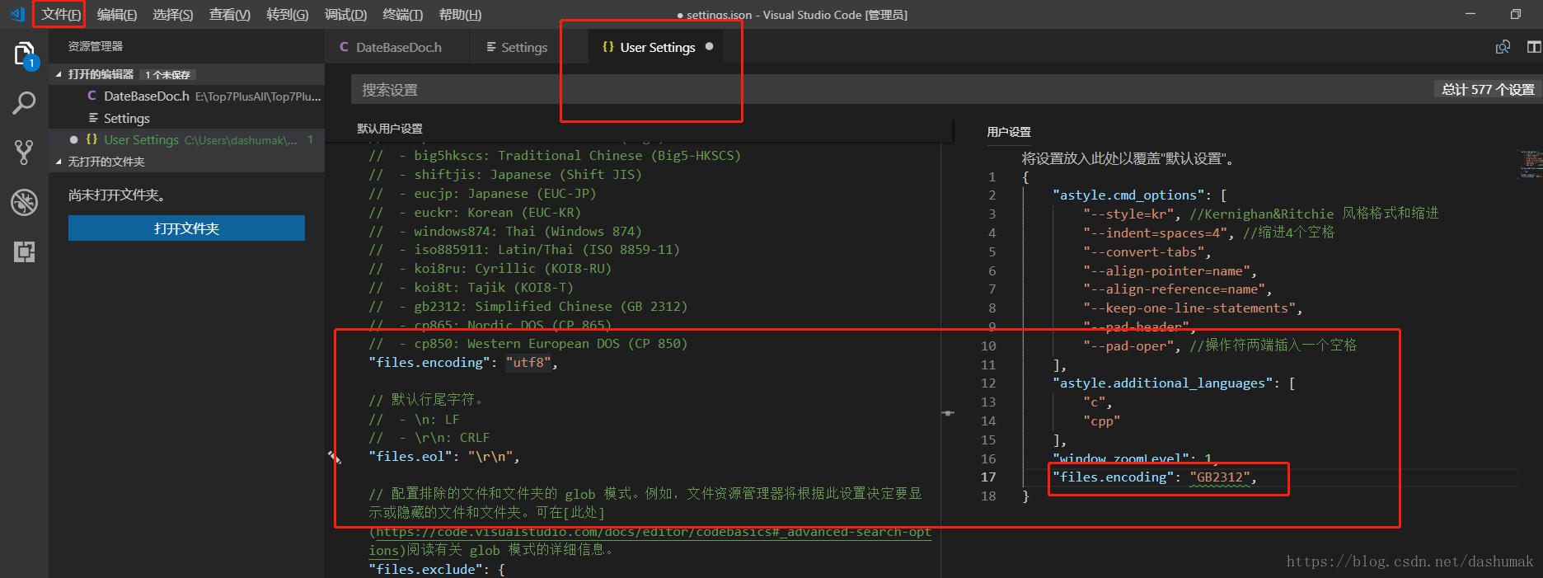Screen dimensions: 1543x578
Task: Open the 终端(T) menu
Action: [403, 15]
